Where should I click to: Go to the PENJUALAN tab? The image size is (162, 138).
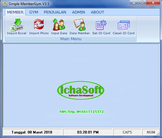click(55, 12)
